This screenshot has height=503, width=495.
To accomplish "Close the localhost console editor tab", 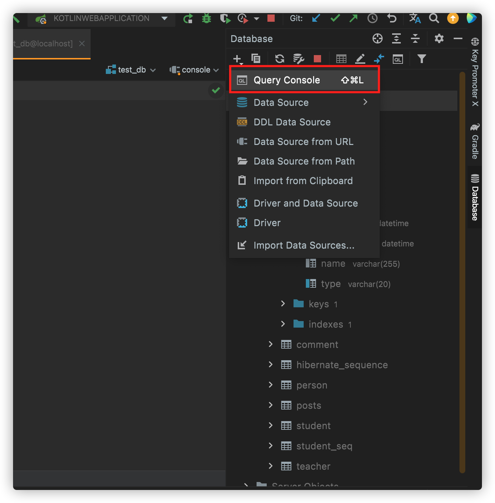I will point(82,43).
